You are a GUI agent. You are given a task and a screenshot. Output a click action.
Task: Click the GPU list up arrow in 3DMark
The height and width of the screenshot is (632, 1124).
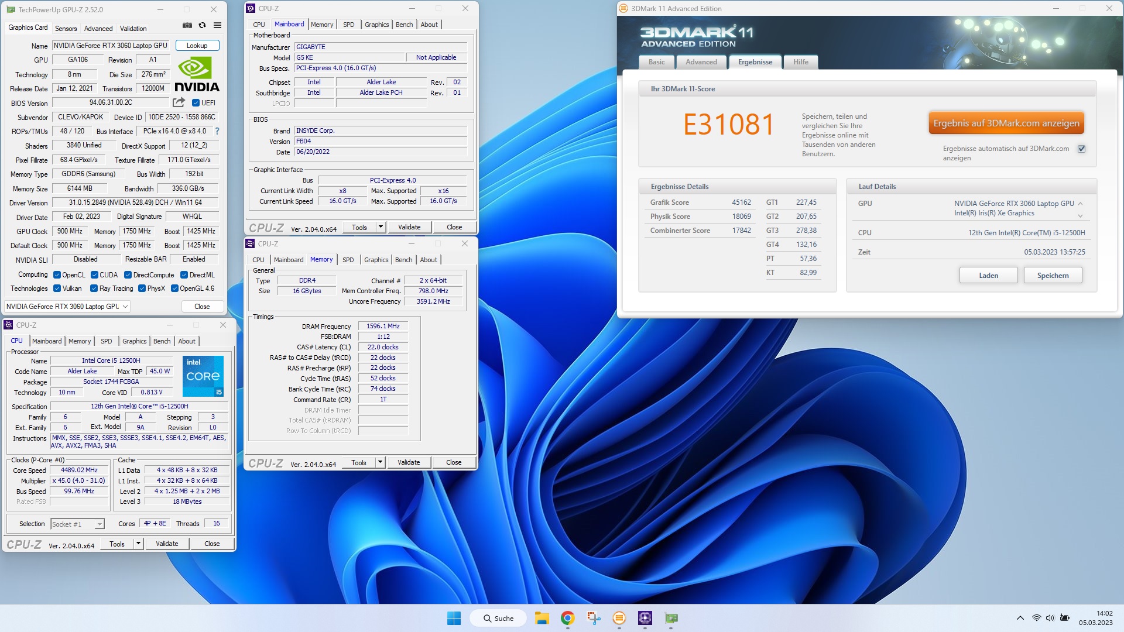click(x=1080, y=204)
